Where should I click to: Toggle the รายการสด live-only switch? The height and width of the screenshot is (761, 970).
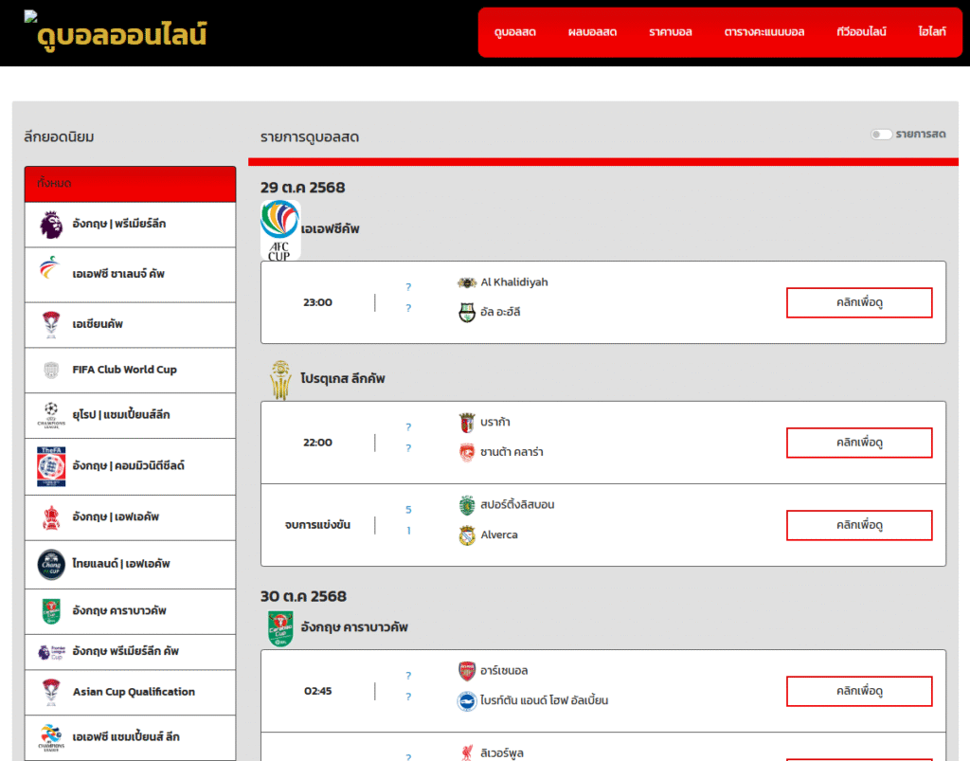pyautogui.click(x=881, y=135)
